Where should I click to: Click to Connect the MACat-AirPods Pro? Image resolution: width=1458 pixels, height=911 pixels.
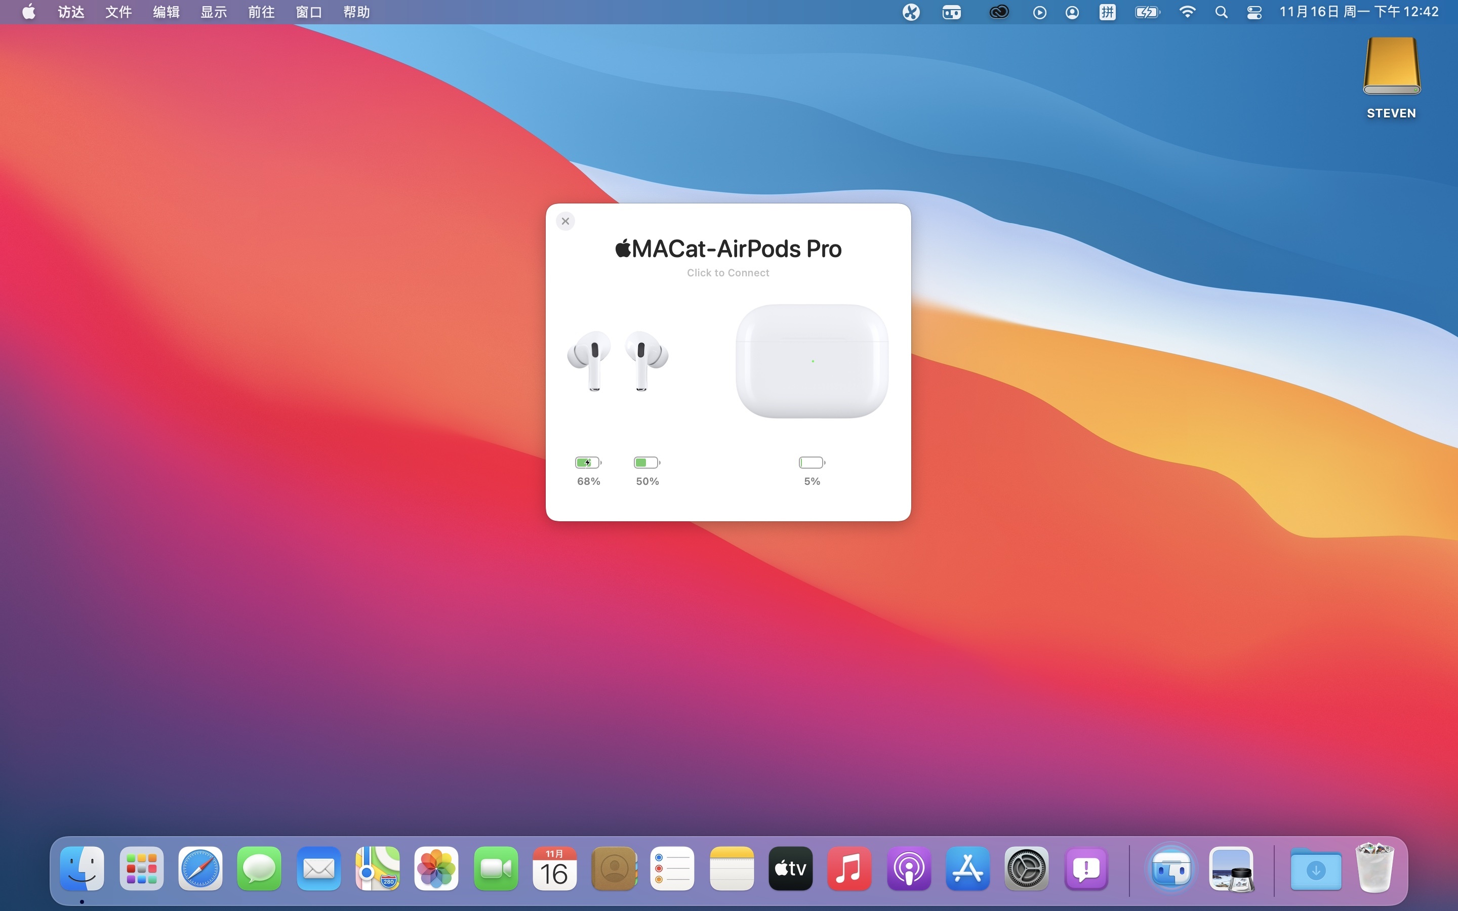728,273
